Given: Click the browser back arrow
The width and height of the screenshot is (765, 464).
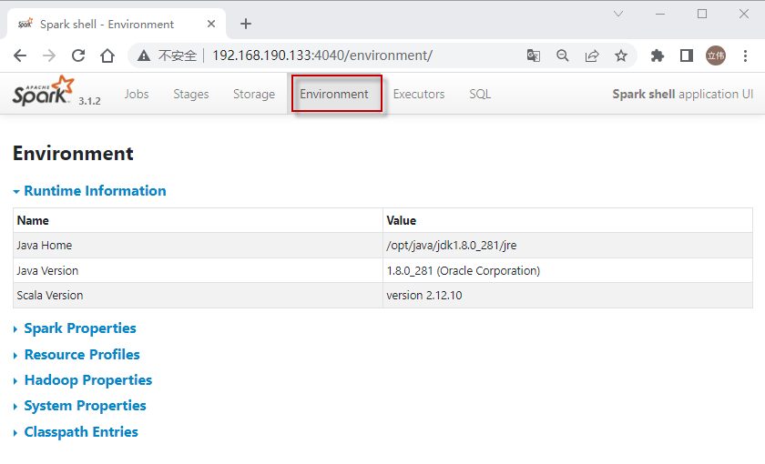Looking at the screenshot, I should [20, 55].
